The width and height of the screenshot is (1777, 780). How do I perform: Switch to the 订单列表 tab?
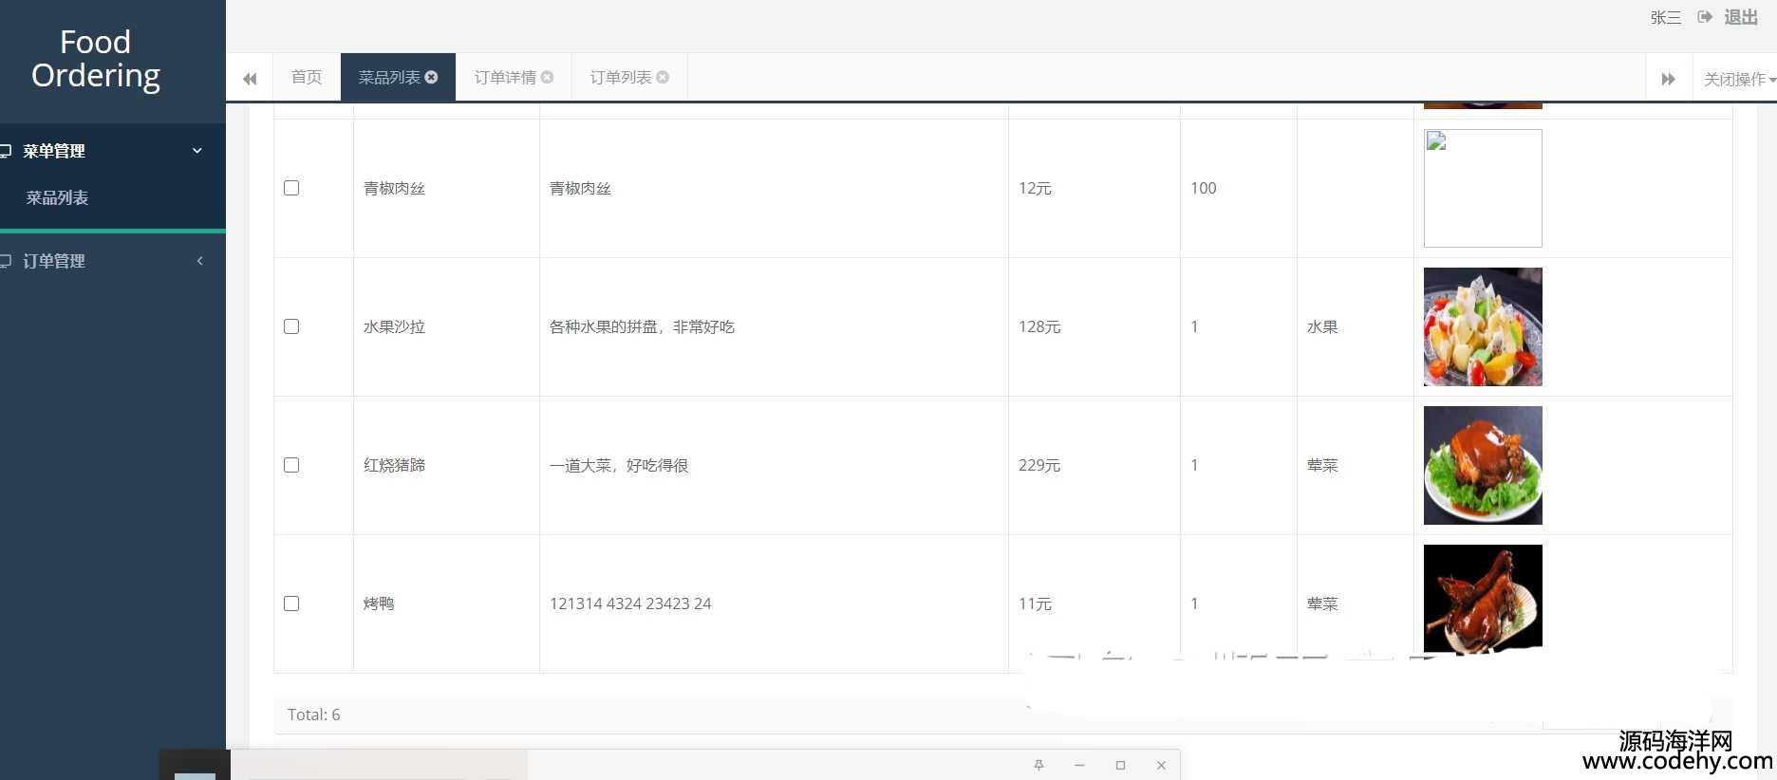(620, 77)
